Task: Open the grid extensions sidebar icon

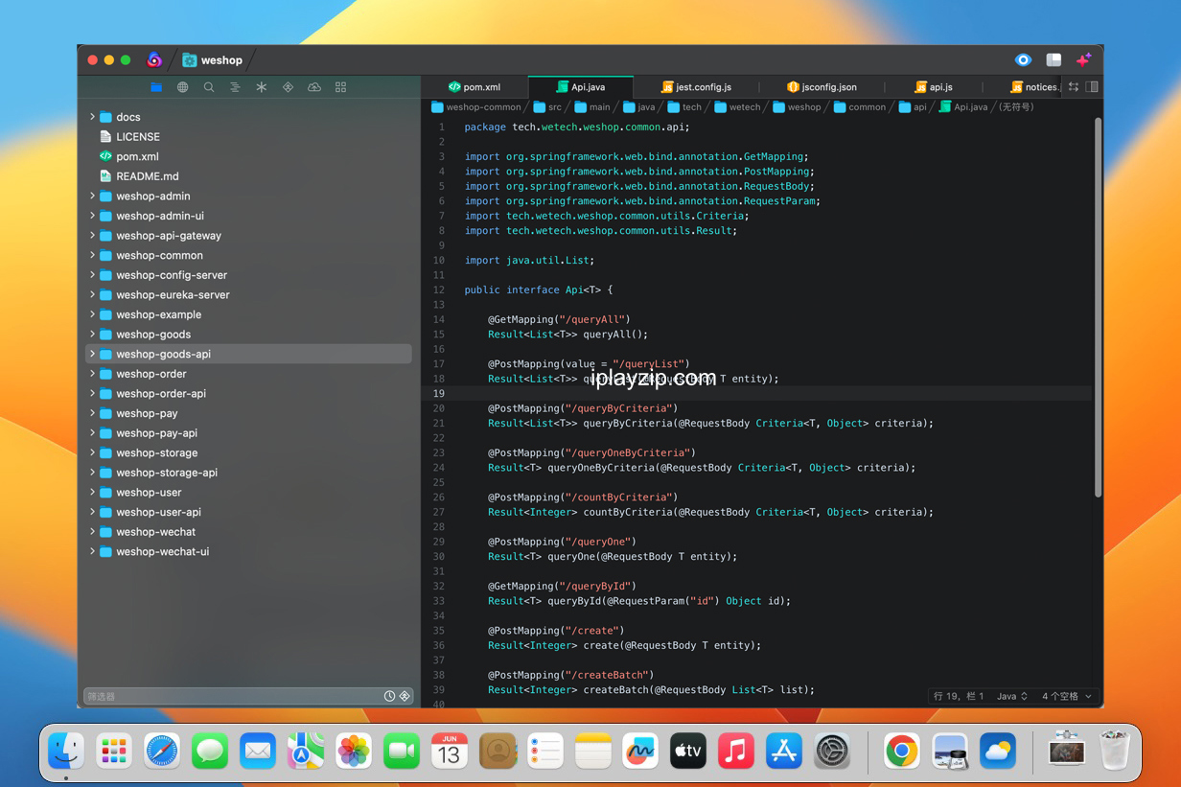Action: (340, 87)
